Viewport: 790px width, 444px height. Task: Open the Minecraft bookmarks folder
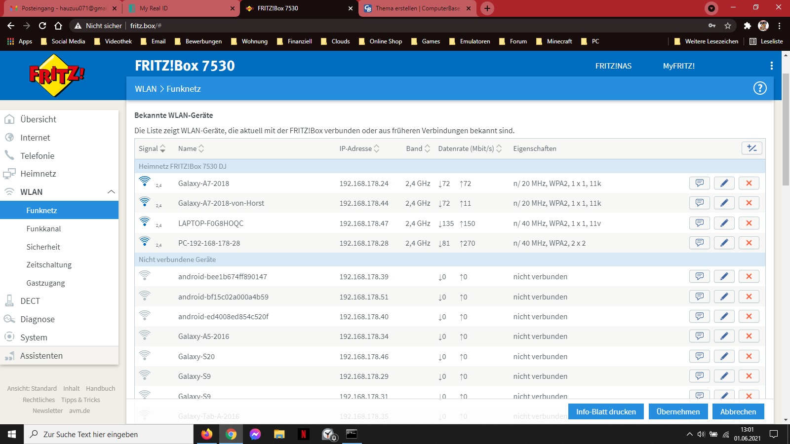point(554,41)
